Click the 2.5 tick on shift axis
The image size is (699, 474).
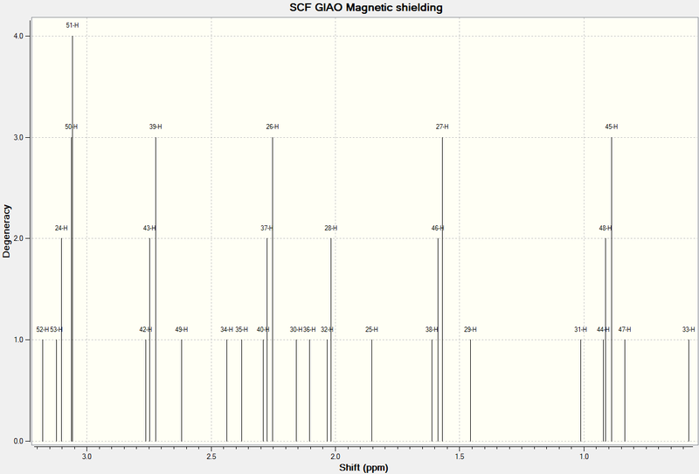click(x=211, y=457)
